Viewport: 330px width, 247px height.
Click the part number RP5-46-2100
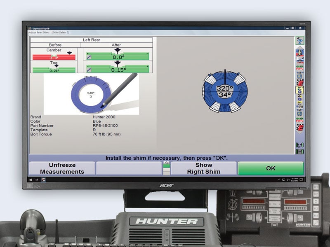coord(105,126)
